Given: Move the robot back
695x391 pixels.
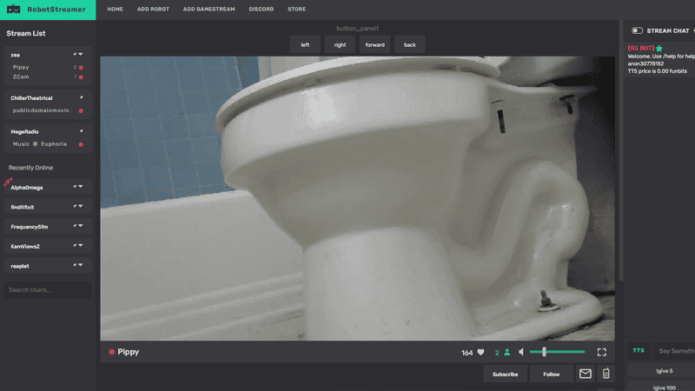Looking at the screenshot, I should pos(409,45).
